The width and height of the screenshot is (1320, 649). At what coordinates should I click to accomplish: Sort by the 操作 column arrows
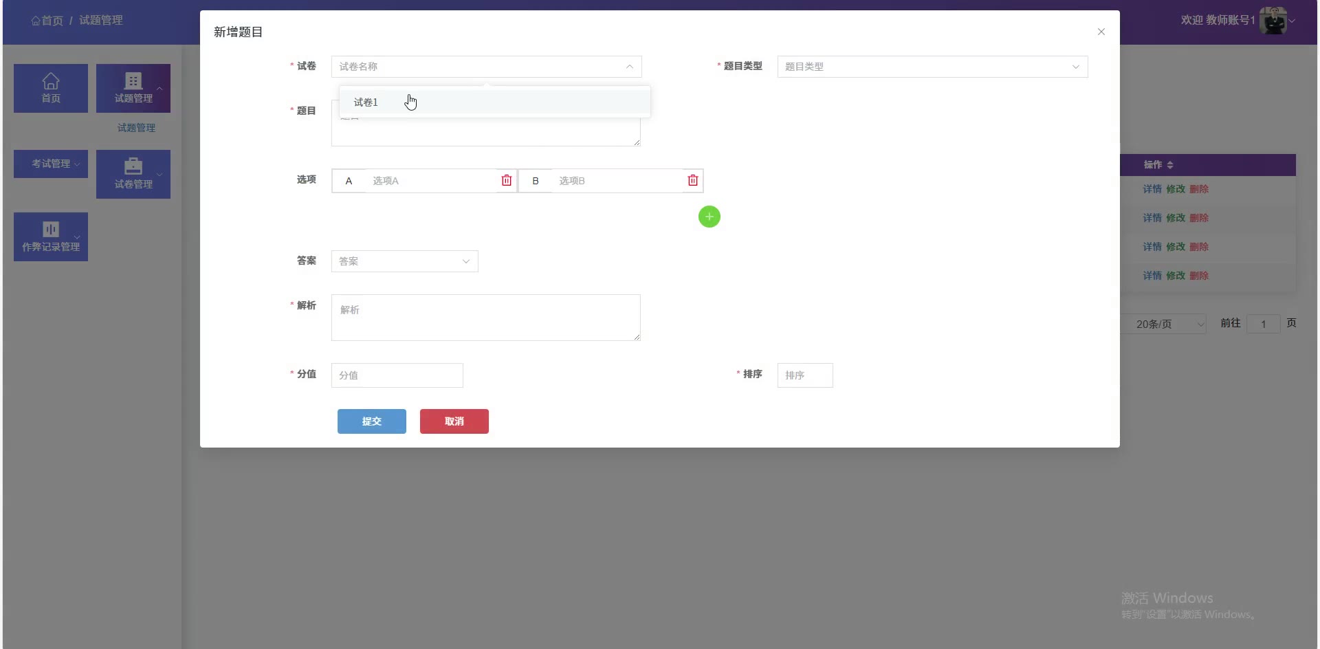coord(1170,165)
